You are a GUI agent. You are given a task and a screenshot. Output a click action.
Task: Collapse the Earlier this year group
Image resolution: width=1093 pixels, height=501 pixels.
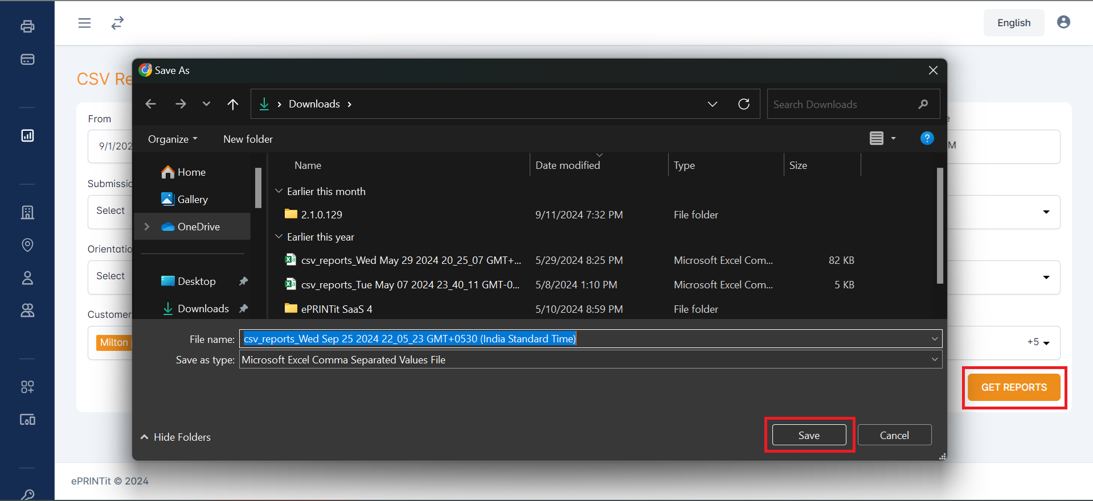tap(279, 237)
